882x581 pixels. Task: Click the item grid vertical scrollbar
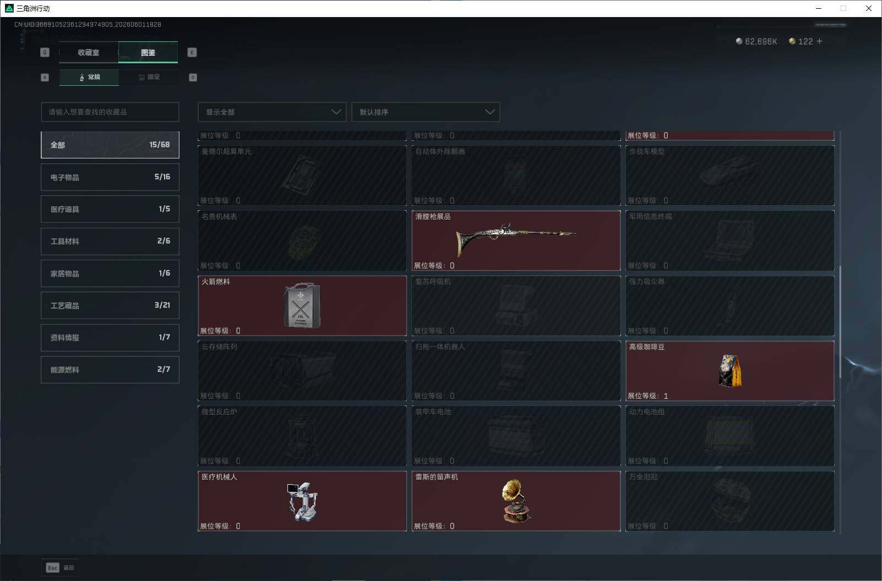(x=840, y=322)
